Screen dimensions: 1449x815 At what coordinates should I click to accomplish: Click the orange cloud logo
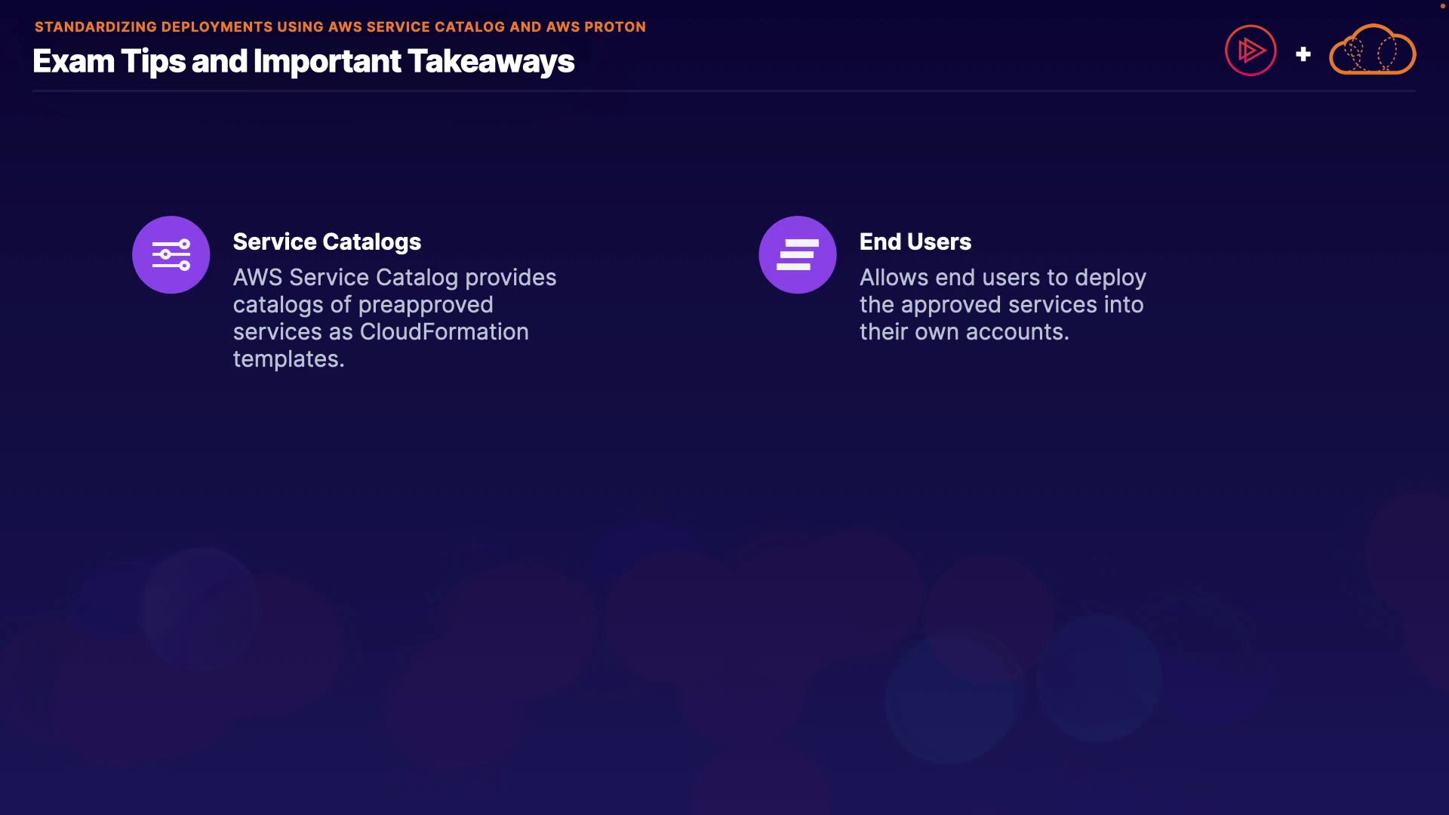point(1372,51)
